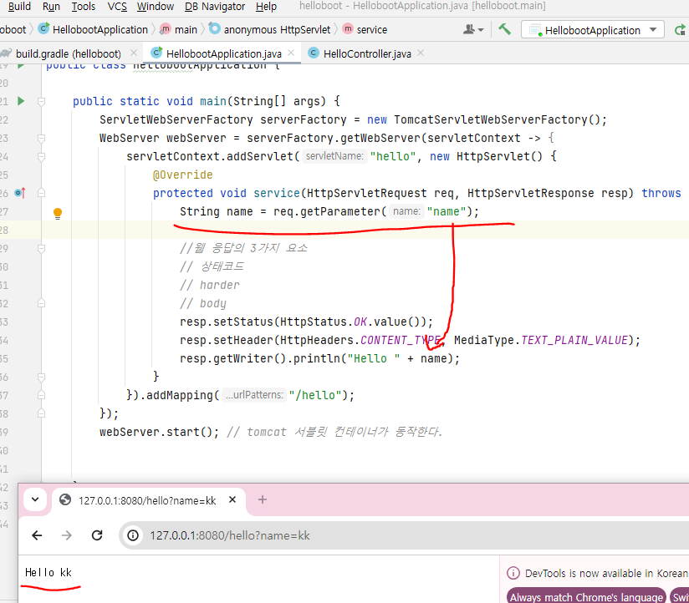Open HellobootApplication run configuration dropdown

tap(592, 30)
